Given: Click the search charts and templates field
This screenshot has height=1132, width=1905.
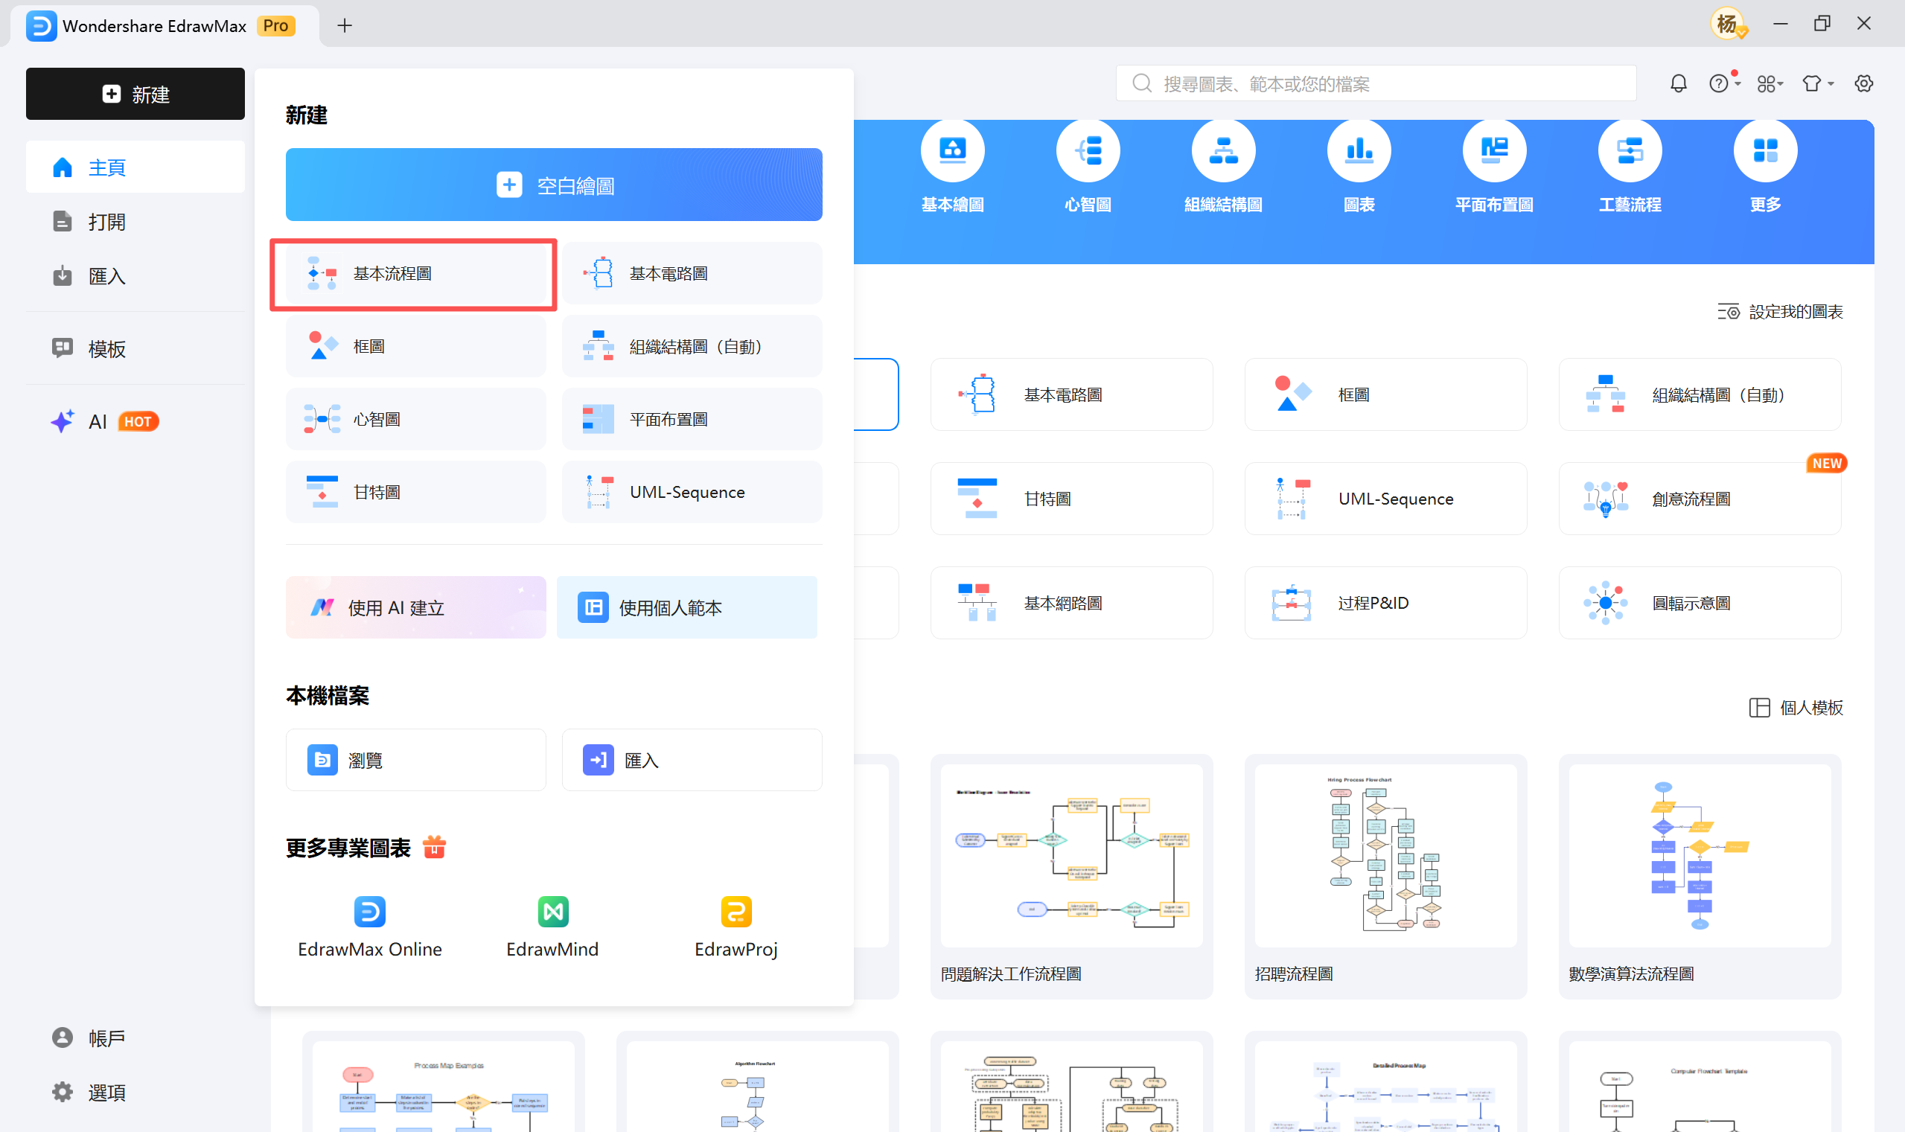Looking at the screenshot, I should (x=1376, y=83).
